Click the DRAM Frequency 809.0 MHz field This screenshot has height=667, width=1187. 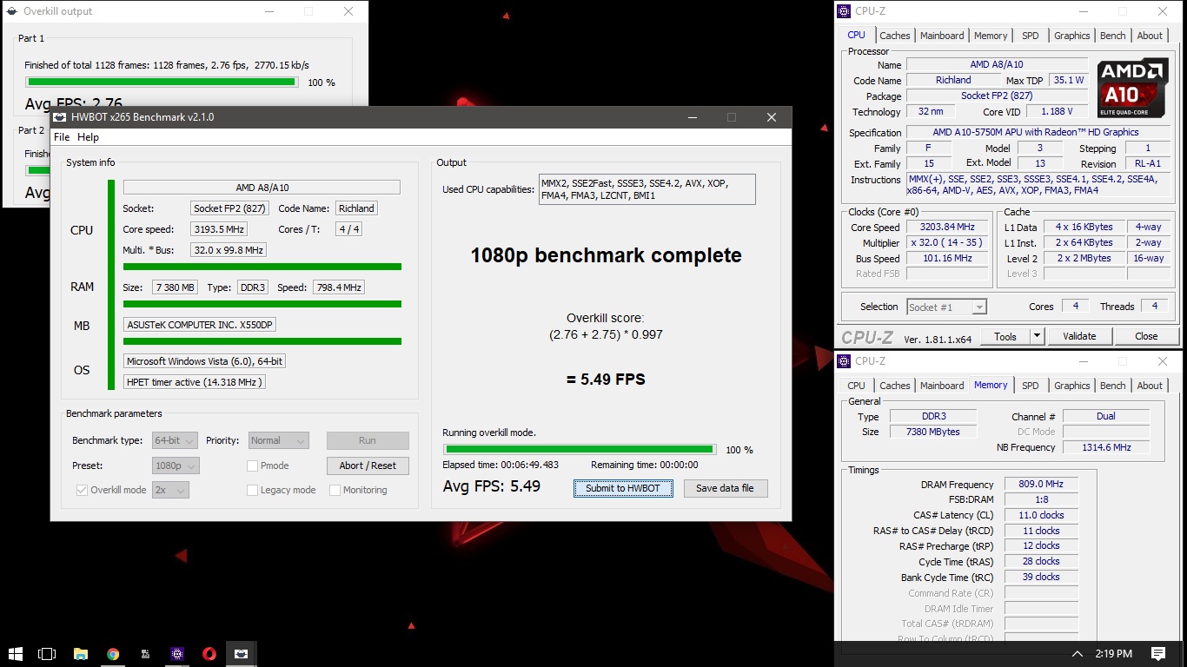coord(1041,485)
